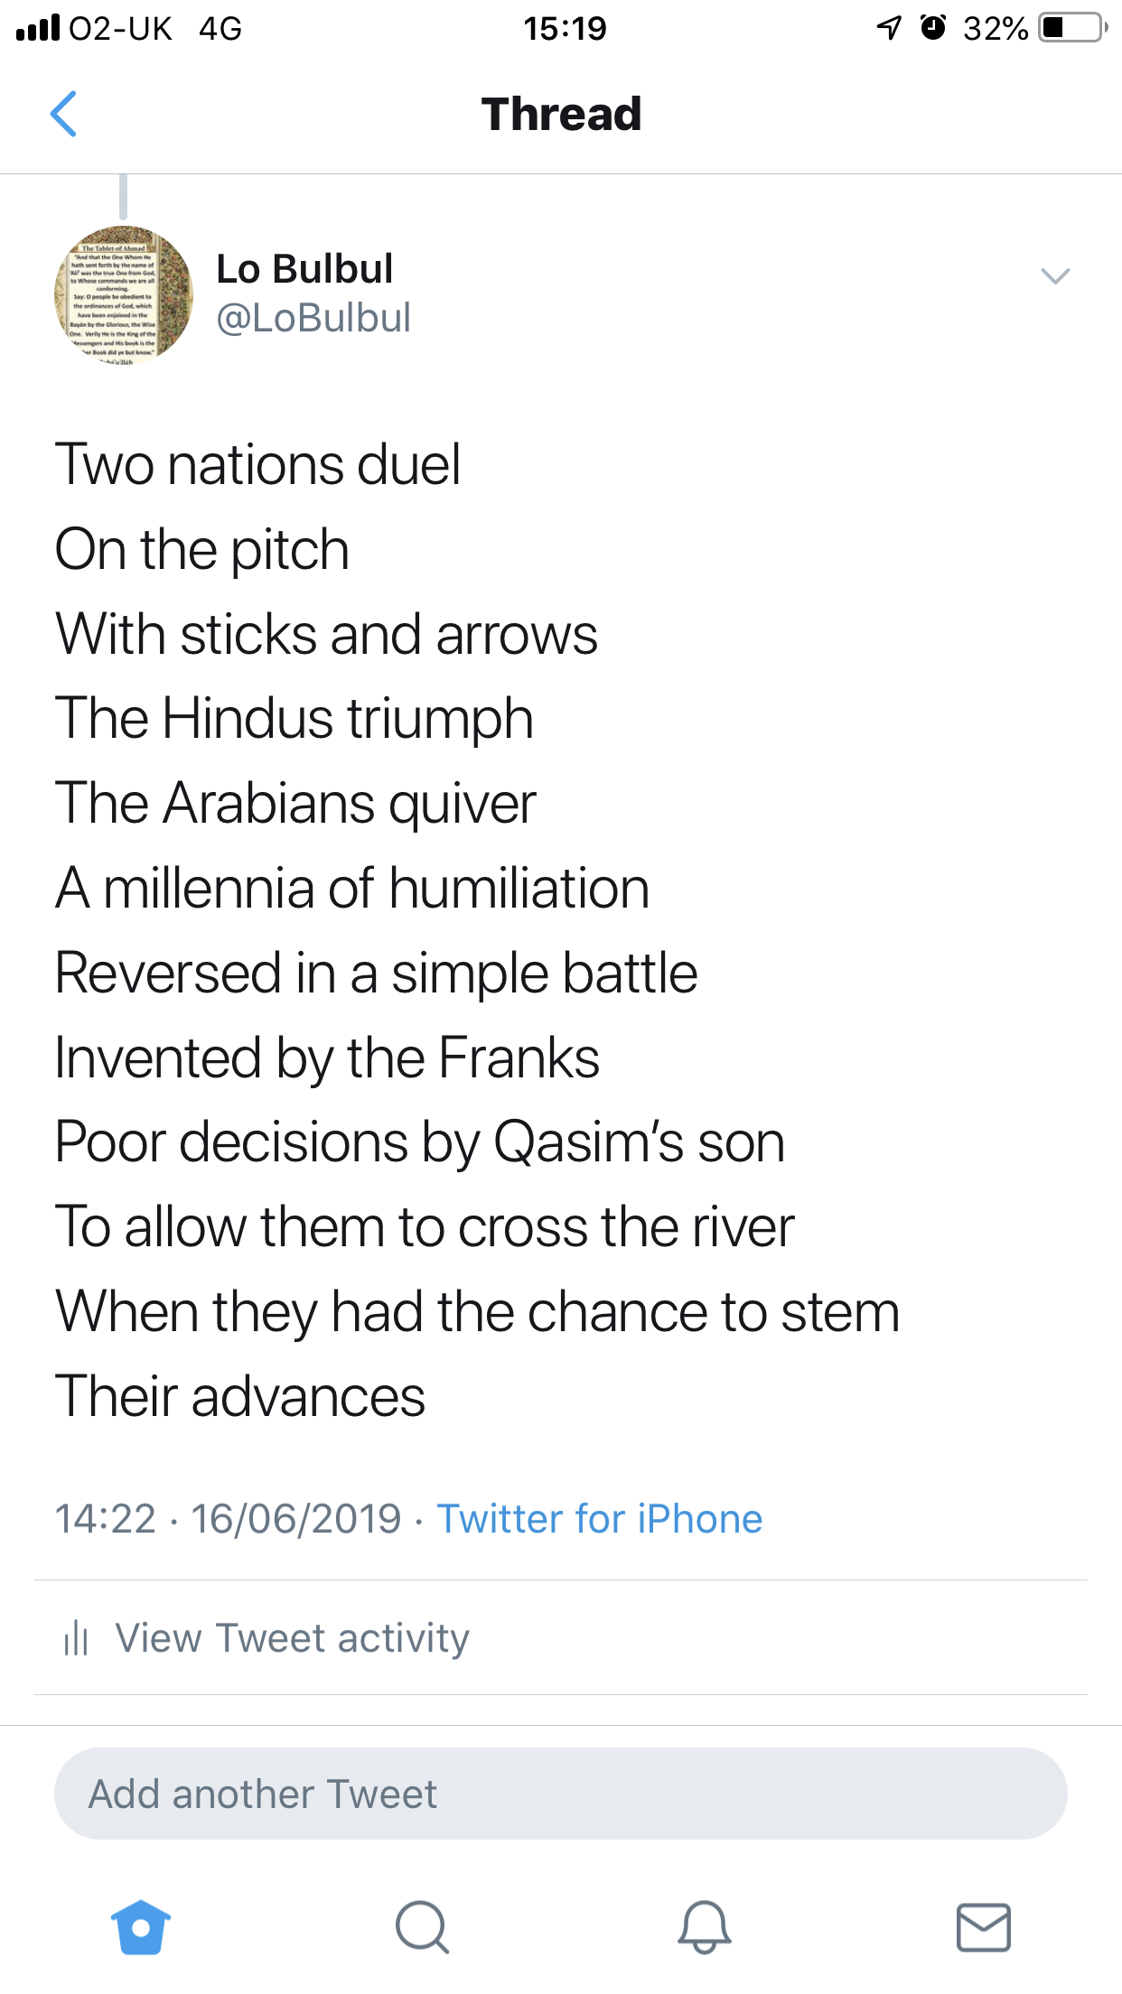The width and height of the screenshot is (1122, 1994).
Task: Tap the Thread title header
Action: (561, 115)
